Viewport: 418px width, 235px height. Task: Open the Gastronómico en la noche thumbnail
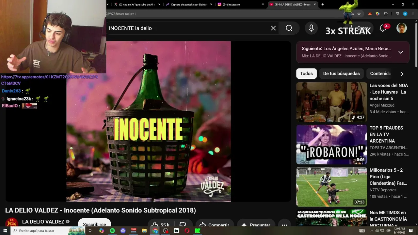[331, 218]
